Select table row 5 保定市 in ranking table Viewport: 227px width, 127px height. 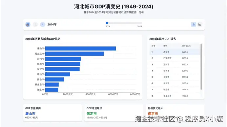(x=175, y=77)
